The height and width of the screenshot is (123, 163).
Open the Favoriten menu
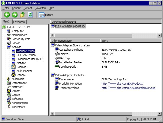[x=40, y=8]
